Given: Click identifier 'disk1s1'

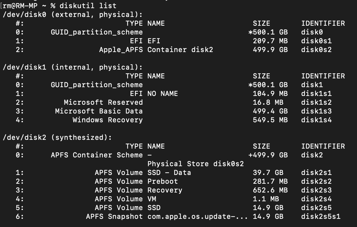Looking at the screenshot, I should 316,93.
